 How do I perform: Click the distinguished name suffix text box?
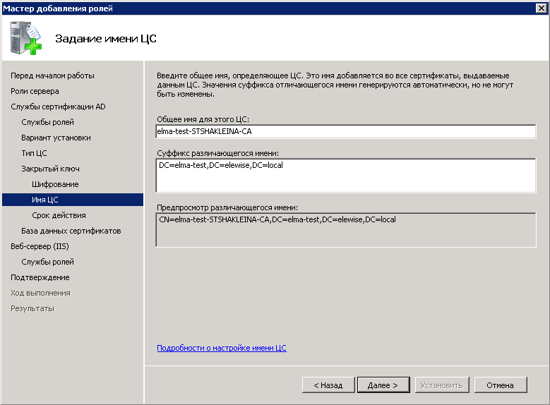click(x=345, y=175)
